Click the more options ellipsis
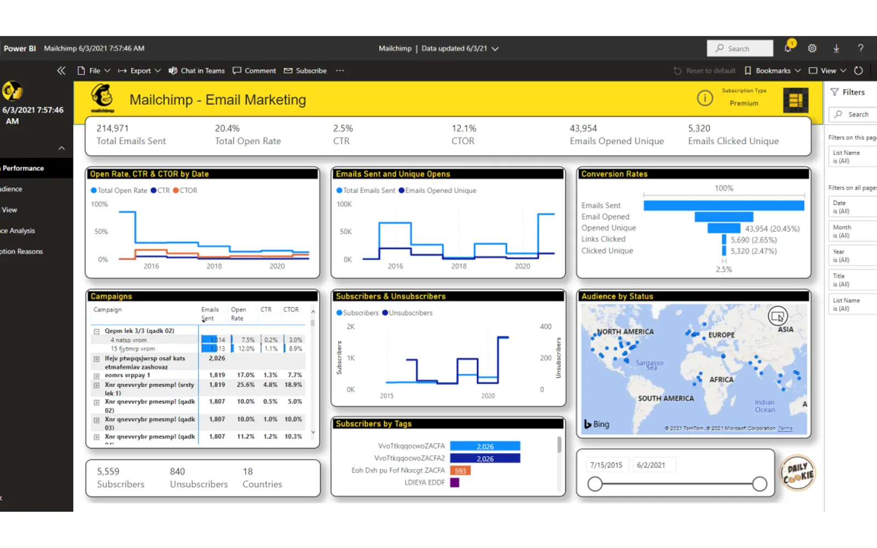Image resolution: width=877 pixels, height=548 pixels. pos(340,71)
